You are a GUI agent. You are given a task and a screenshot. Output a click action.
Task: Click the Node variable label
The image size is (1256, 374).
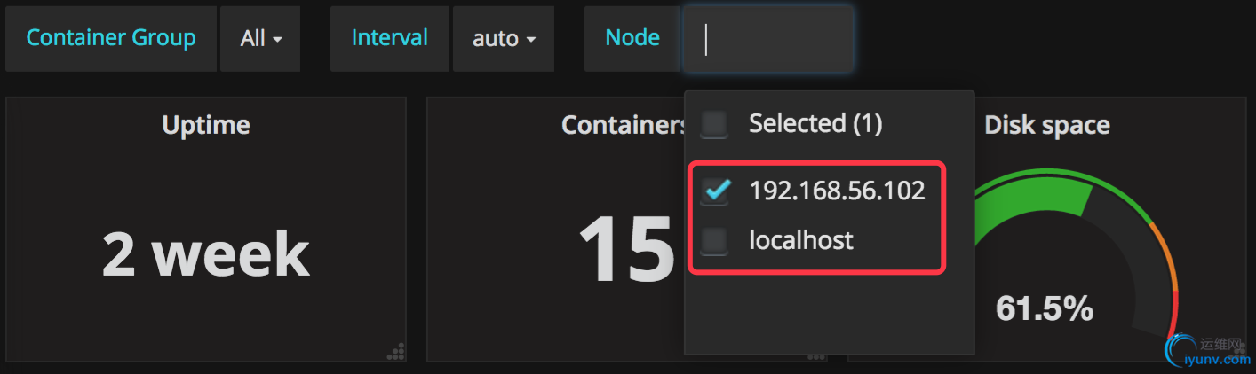[632, 39]
